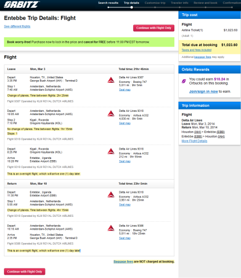Click Delta logo for return flight 9386
The width and height of the screenshot is (241, 278).
click(111, 228)
